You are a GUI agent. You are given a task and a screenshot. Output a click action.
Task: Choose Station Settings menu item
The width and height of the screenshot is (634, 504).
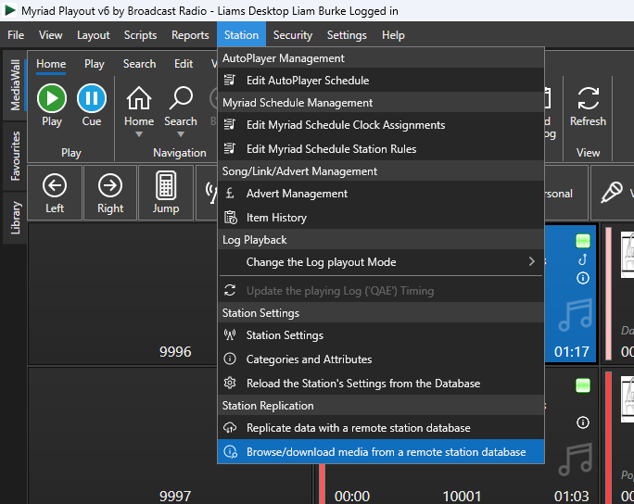pyautogui.click(x=381, y=334)
